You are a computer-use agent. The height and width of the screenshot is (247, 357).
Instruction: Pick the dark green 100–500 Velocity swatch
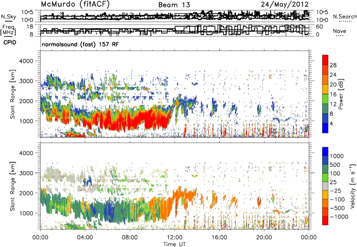pos(325,169)
